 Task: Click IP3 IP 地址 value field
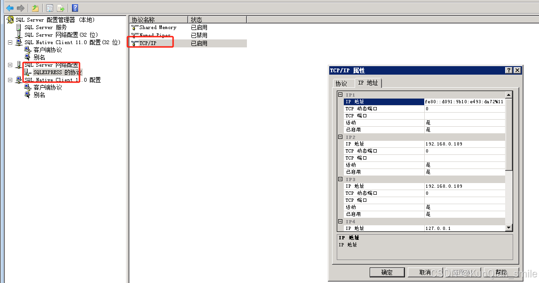[465, 186]
